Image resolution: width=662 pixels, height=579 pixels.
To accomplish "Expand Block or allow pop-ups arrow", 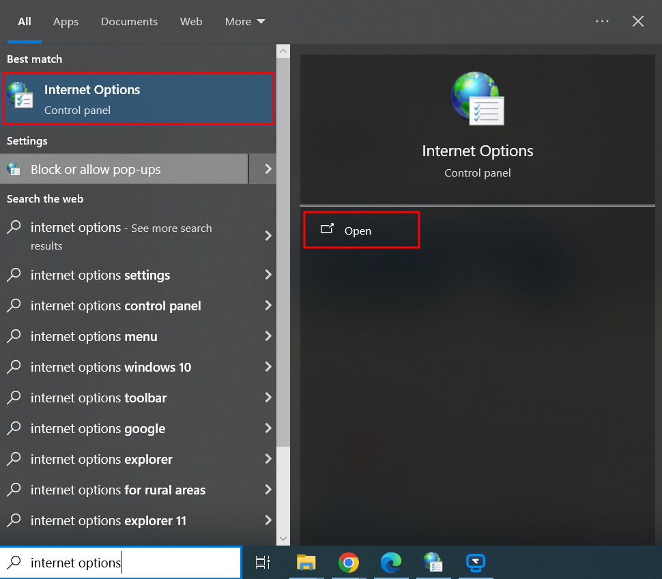I will (x=268, y=169).
